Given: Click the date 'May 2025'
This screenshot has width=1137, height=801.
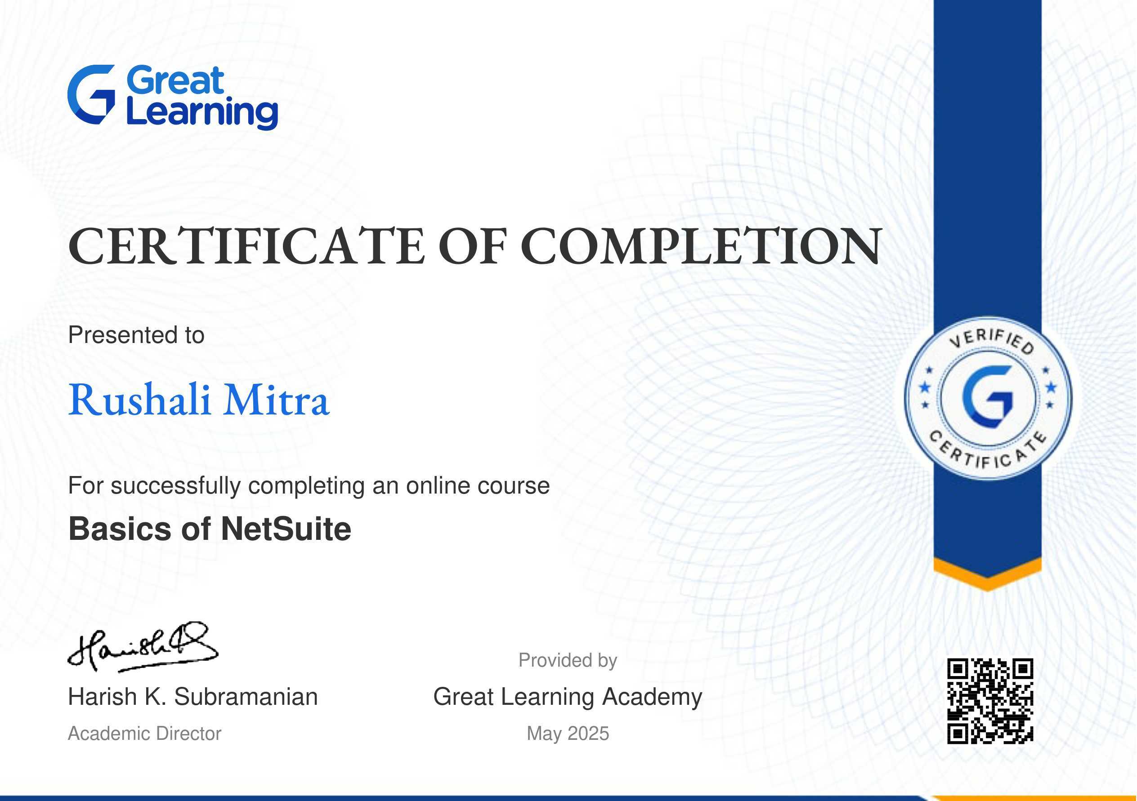Looking at the screenshot, I should tap(568, 734).
